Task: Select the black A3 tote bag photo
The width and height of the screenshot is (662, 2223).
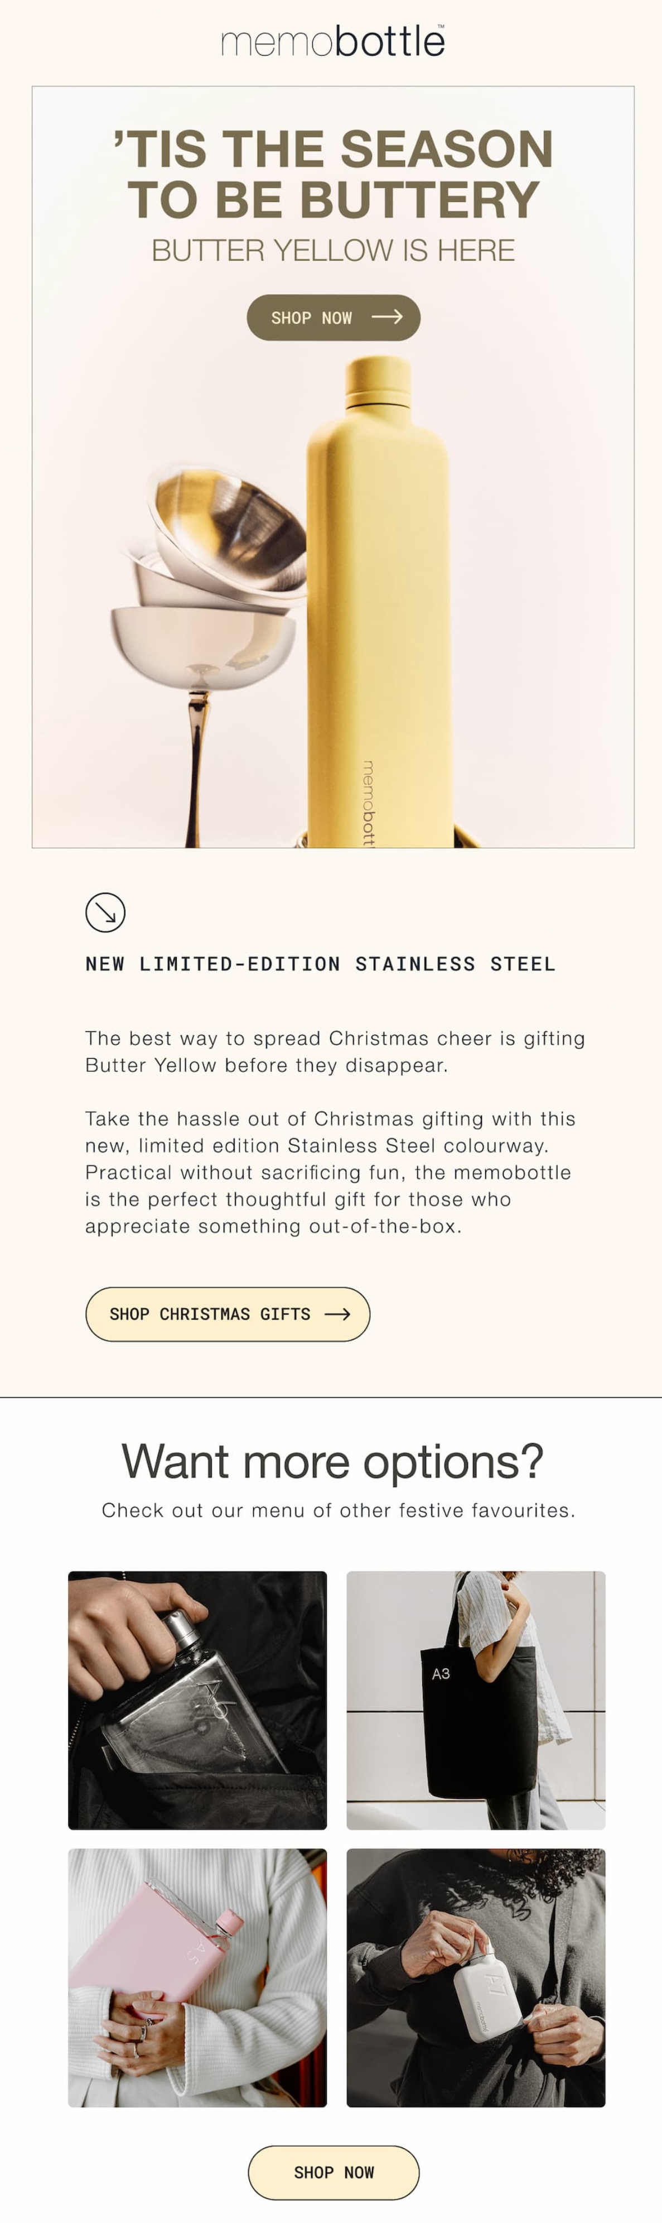Action: (476, 1700)
